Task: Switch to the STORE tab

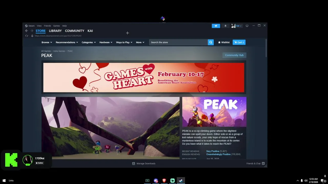Action: 40,31
